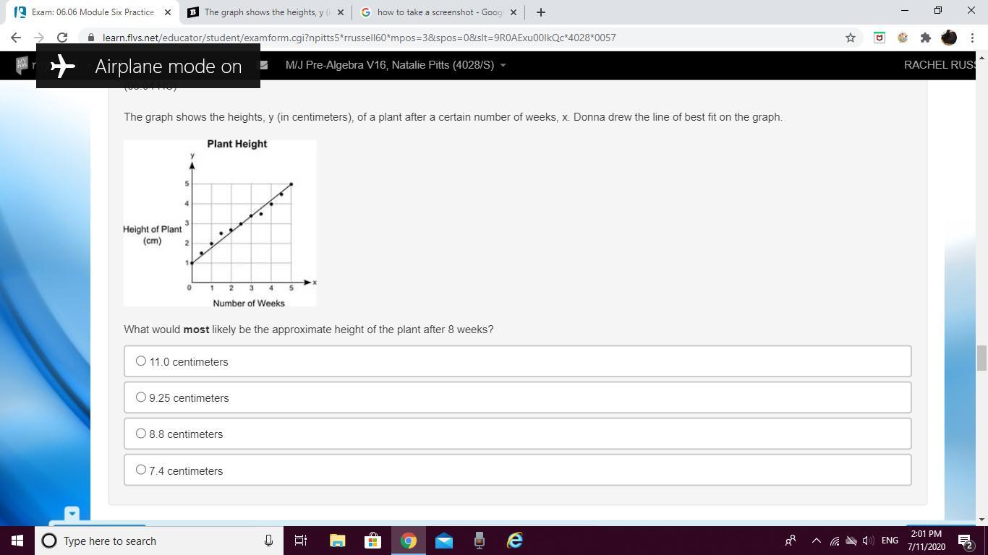Go forward to the next page
Screen dimensions: 988x555
(39, 38)
